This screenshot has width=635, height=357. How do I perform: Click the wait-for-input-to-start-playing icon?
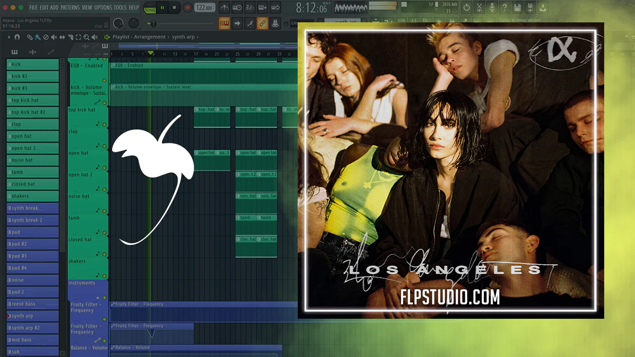[x=237, y=7]
